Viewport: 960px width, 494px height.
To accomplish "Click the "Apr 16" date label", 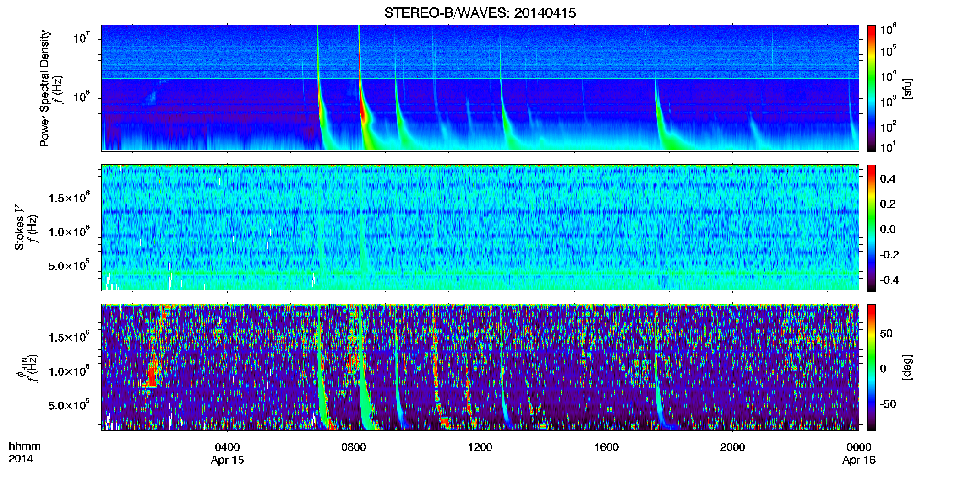I will tap(859, 460).
